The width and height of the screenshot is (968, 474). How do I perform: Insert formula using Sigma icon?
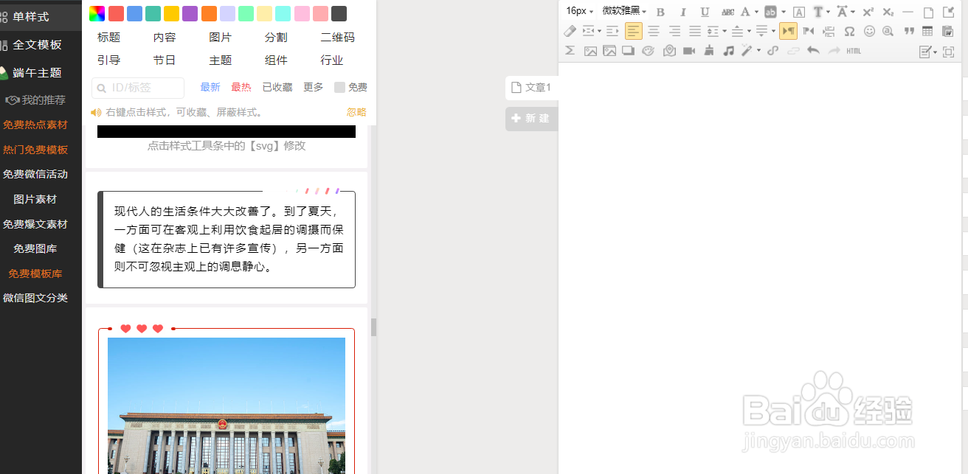[x=570, y=51]
